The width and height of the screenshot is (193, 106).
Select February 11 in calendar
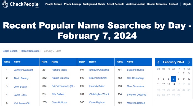[158, 84]
